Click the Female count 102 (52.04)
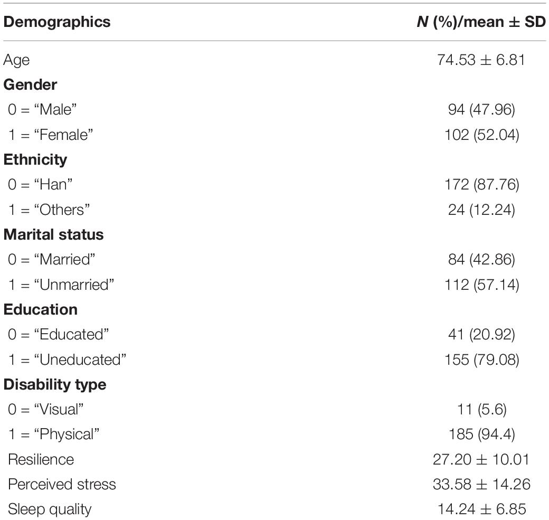The width and height of the screenshot is (549, 520). (481, 135)
